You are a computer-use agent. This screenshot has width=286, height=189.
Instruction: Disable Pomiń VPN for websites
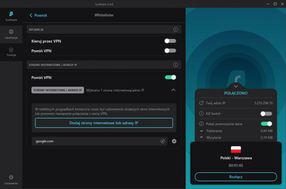(x=171, y=77)
